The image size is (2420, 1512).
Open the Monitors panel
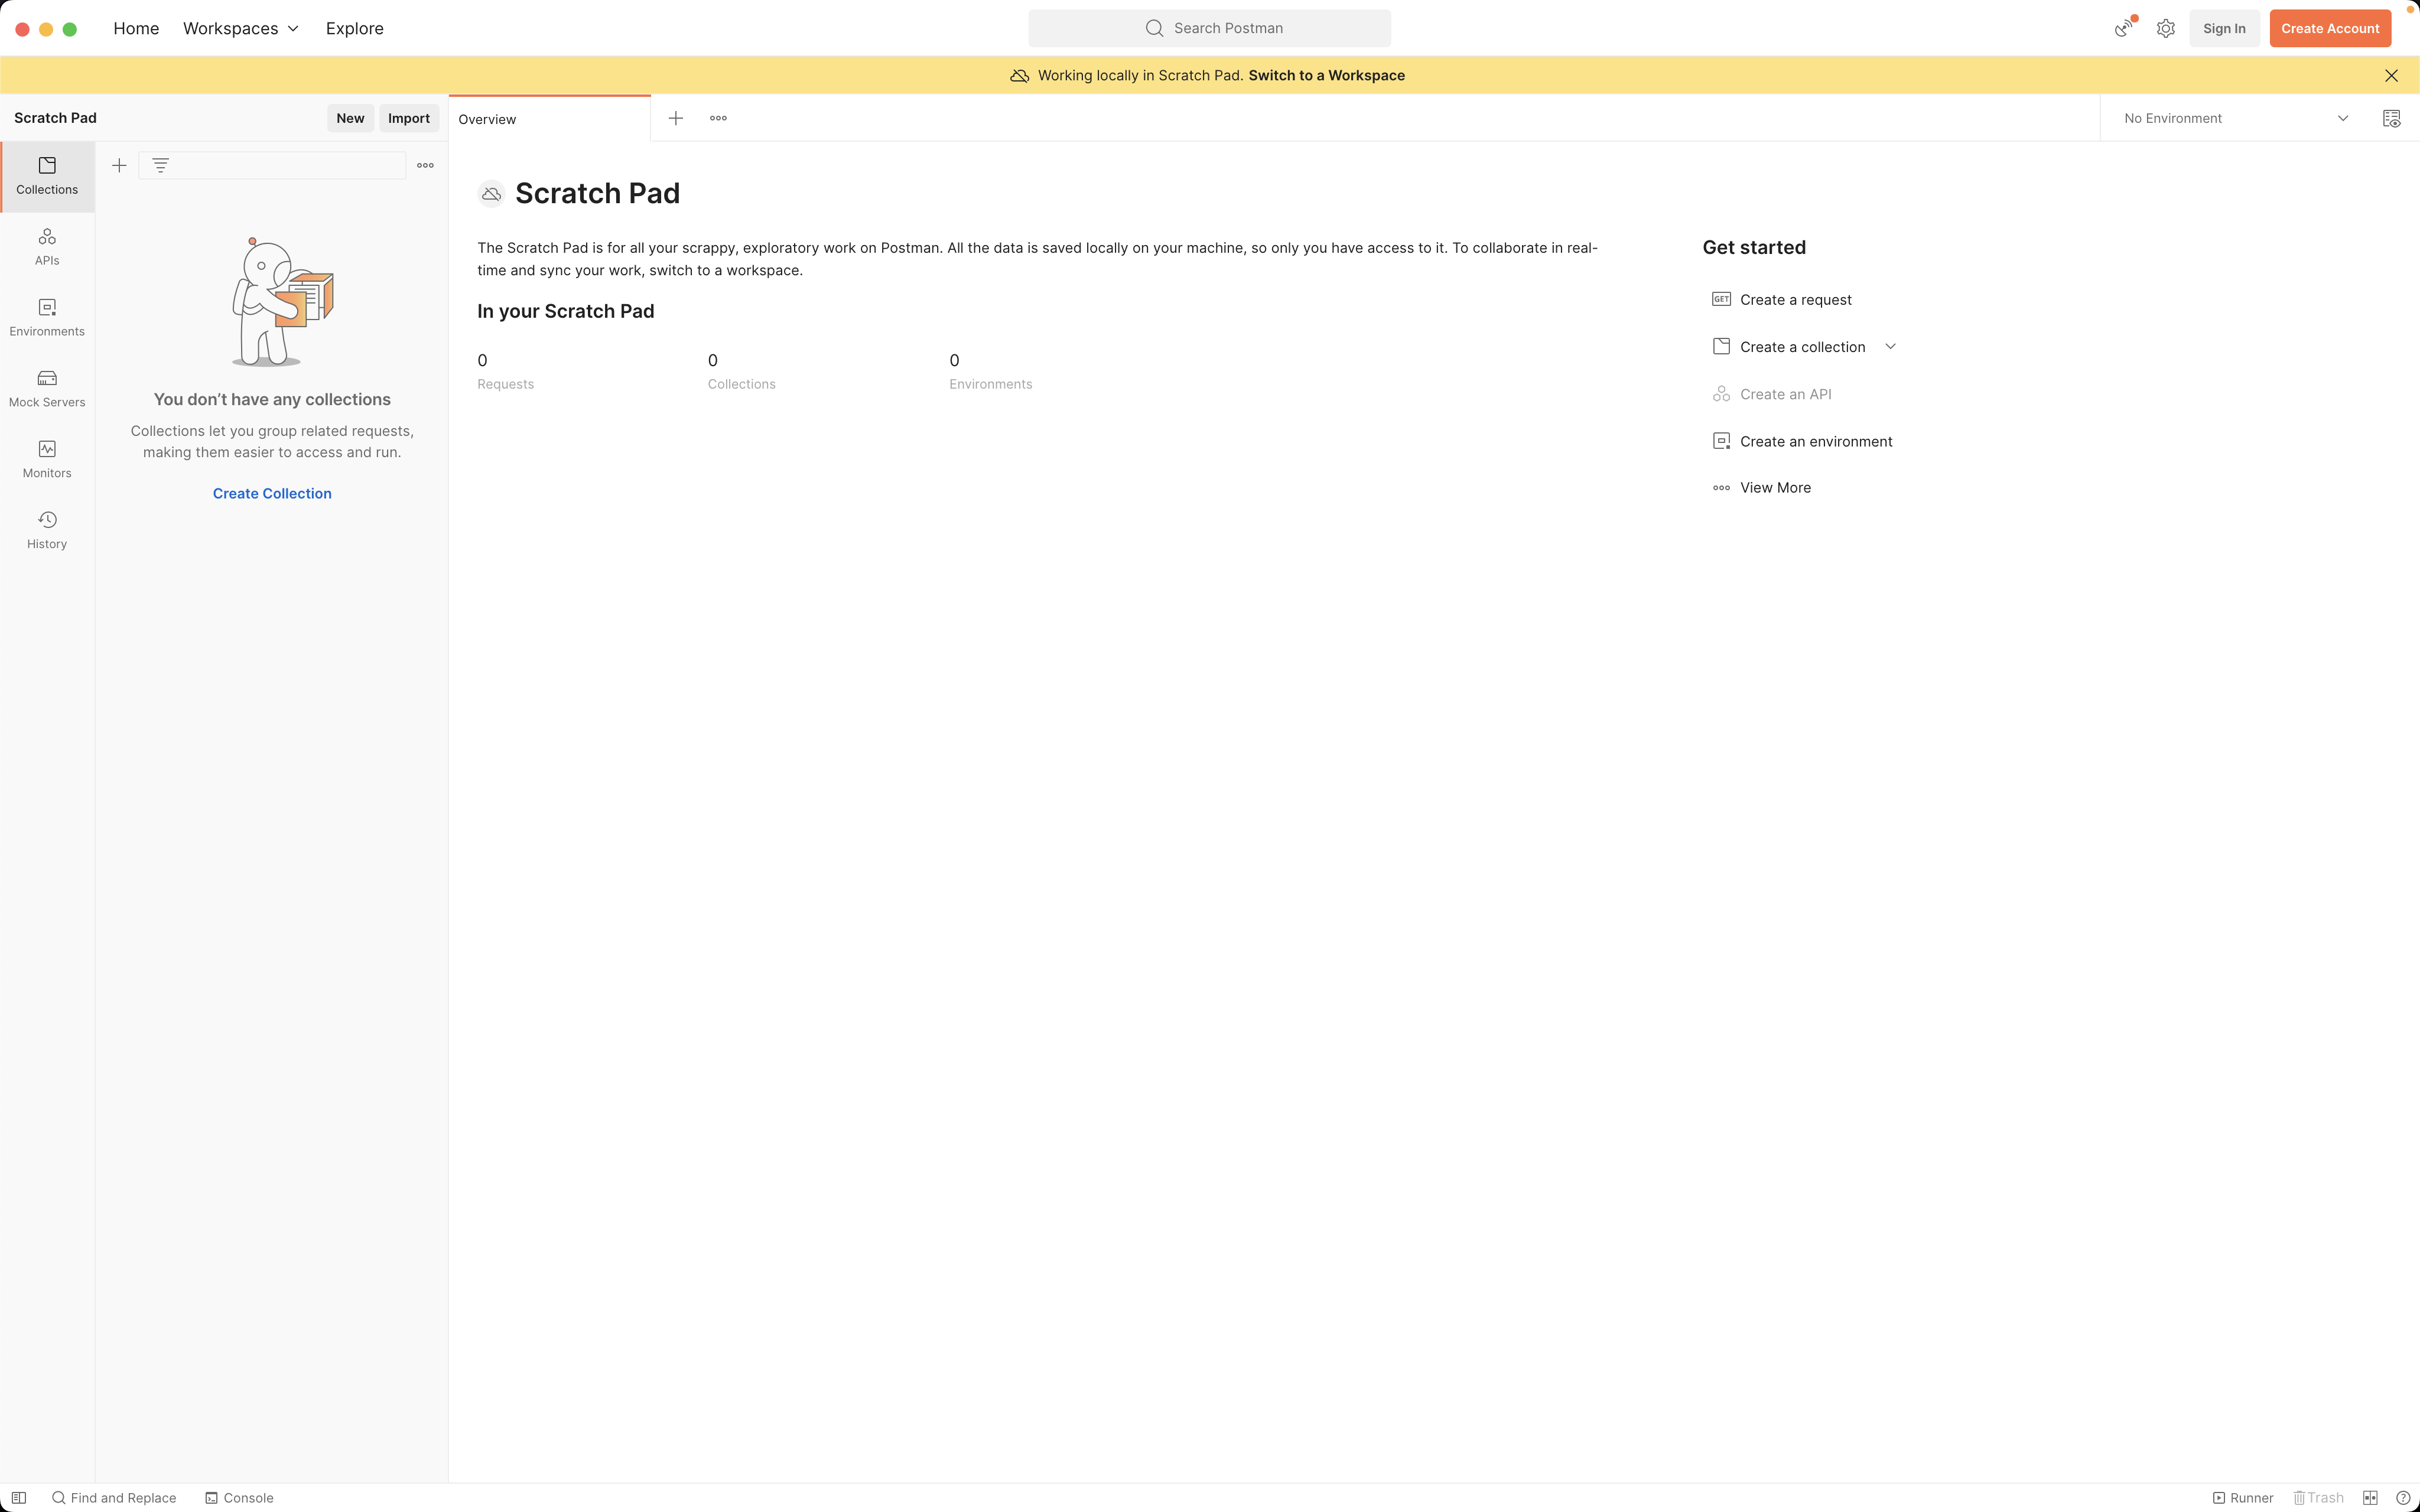pos(46,459)
